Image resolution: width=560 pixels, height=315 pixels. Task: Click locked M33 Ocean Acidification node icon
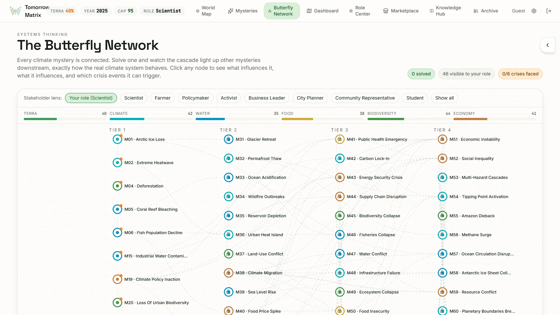coord(228,177)
